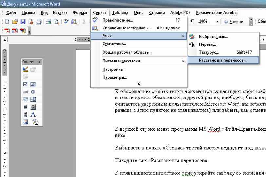Image resolution: width=266 pixels, height=177 pixels.
Task: Choose Правописание... from the Сервис menu
Action: [x=139, y=20]
